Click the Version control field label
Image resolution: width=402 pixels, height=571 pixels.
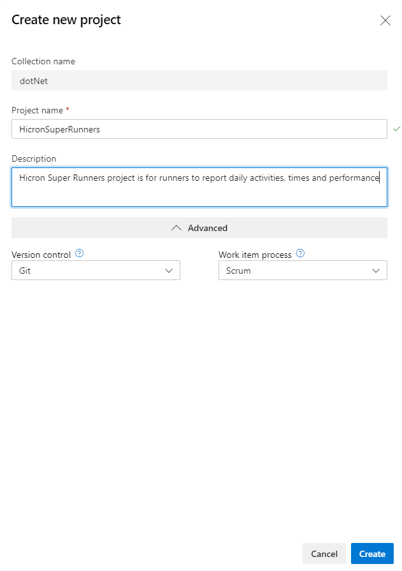[40, 254]
